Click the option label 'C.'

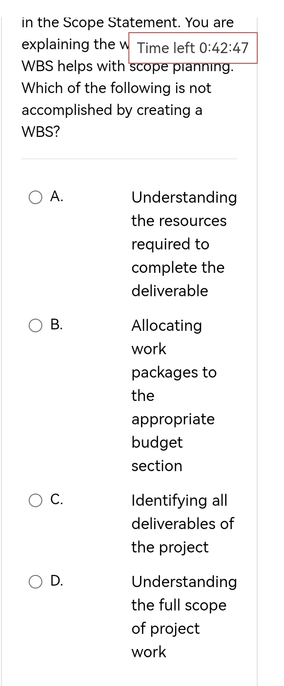(x=57, y=500)
